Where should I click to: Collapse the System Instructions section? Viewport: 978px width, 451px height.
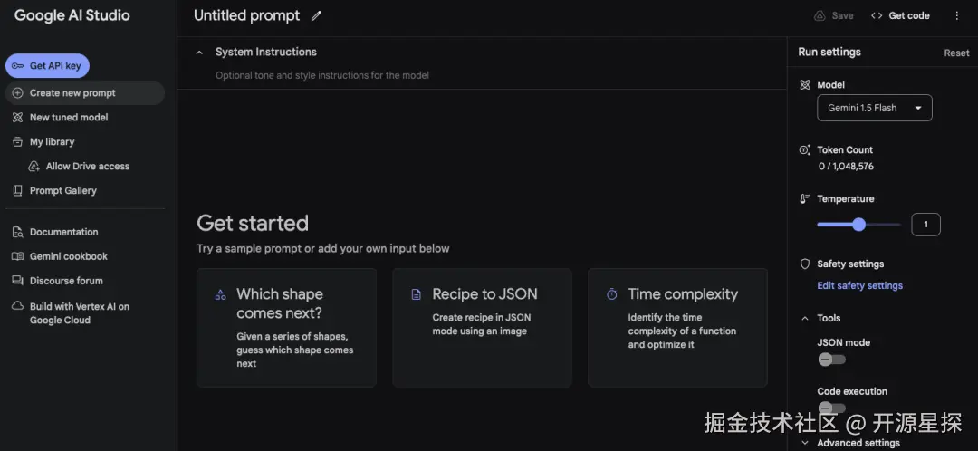[x=199, y=53]
